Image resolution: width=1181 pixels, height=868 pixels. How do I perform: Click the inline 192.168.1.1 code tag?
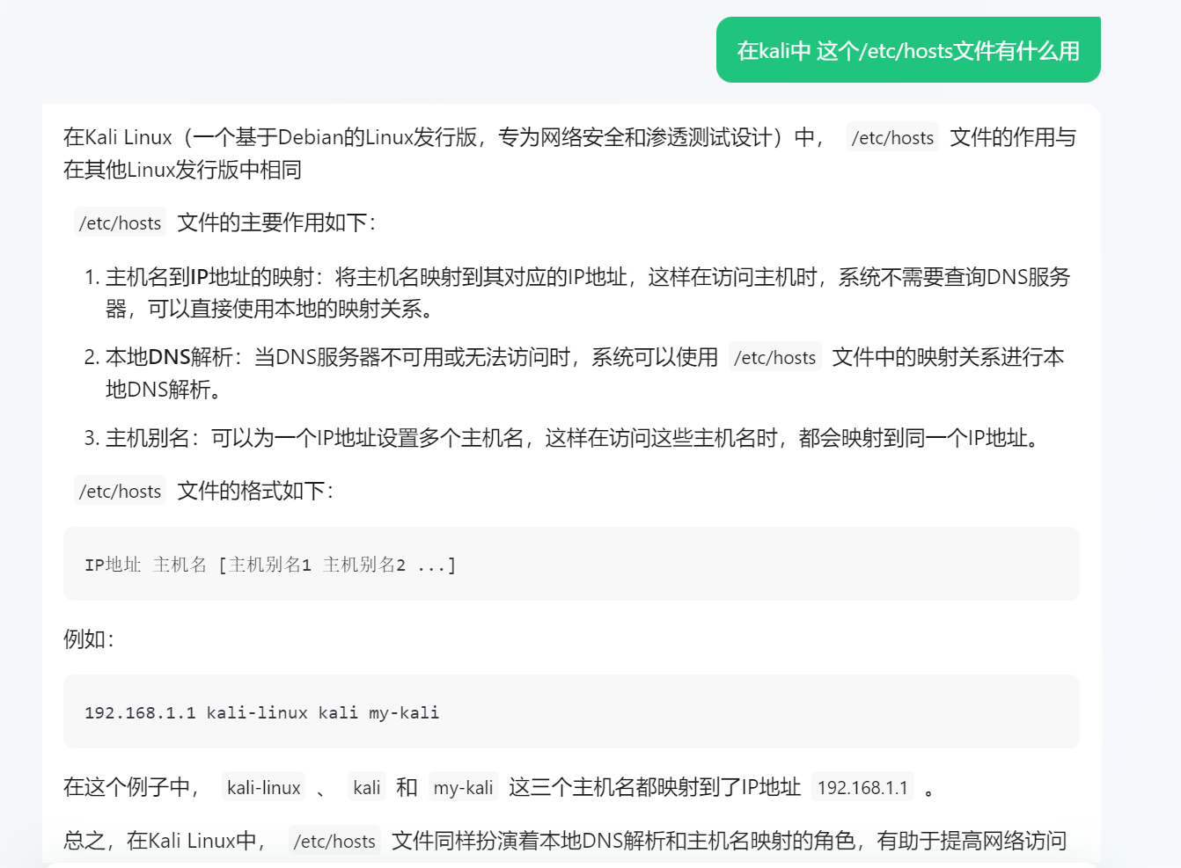[862, 787]
